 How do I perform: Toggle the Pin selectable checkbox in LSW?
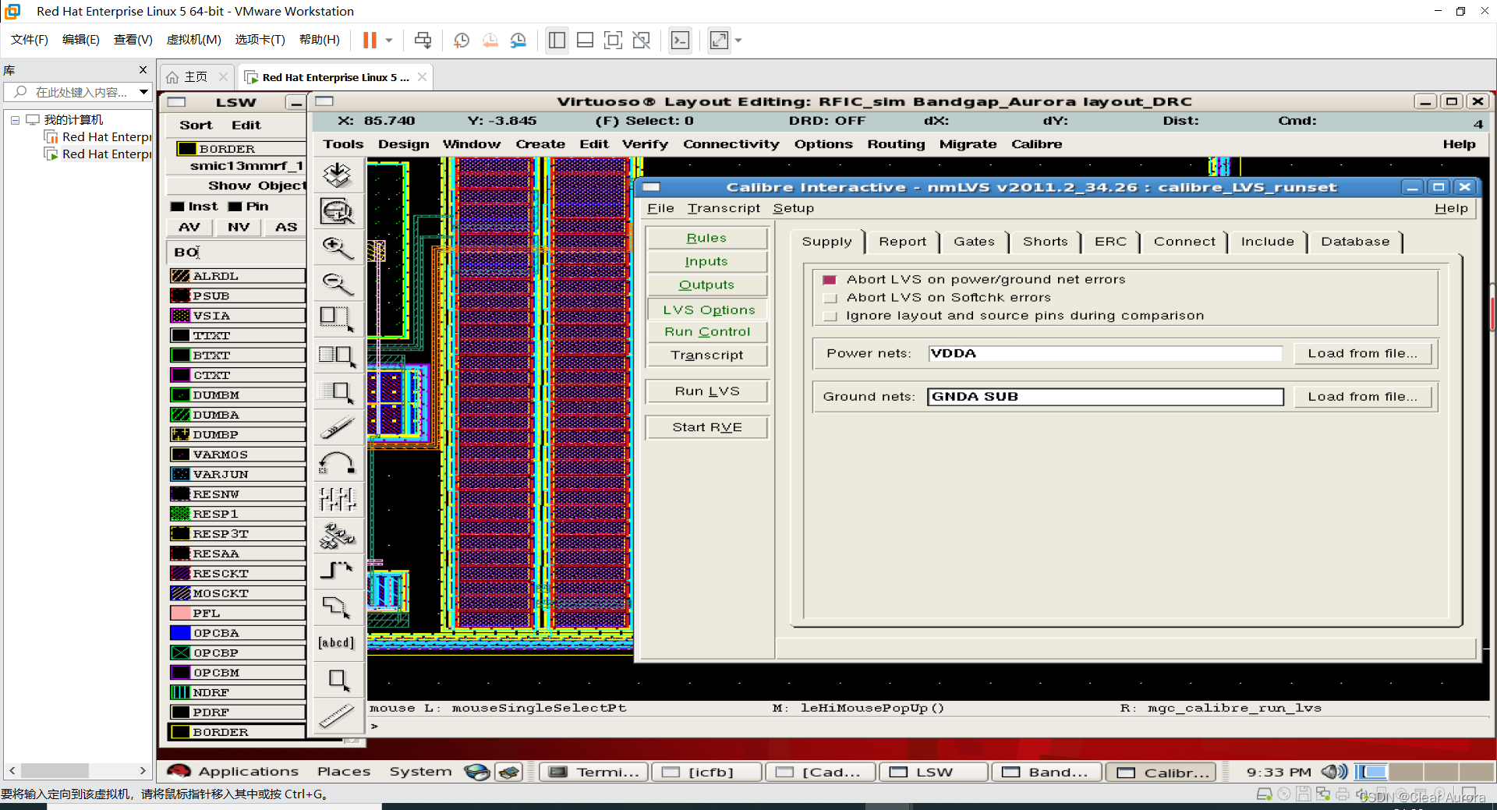(235, 207)
